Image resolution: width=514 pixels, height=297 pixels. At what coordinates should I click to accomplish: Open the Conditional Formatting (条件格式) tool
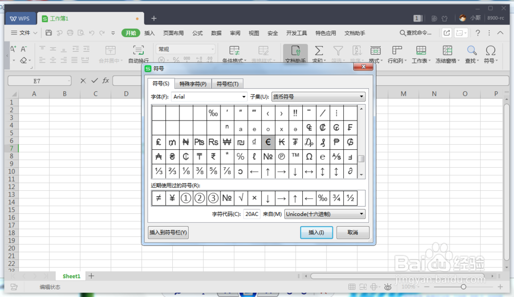click(234, 54)
